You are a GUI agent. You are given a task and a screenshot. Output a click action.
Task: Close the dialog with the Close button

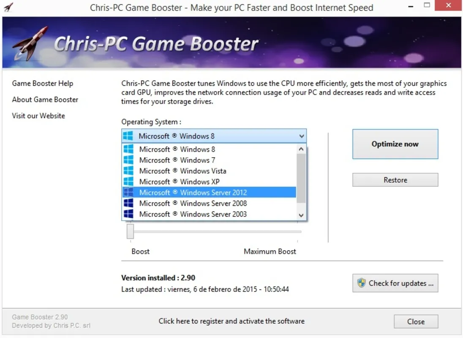click(416, 322)
